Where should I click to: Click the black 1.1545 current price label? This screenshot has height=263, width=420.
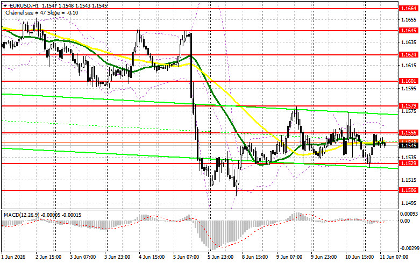(409, 146)
